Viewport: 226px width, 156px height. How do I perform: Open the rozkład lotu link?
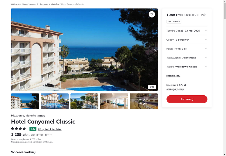coord(173,76)
